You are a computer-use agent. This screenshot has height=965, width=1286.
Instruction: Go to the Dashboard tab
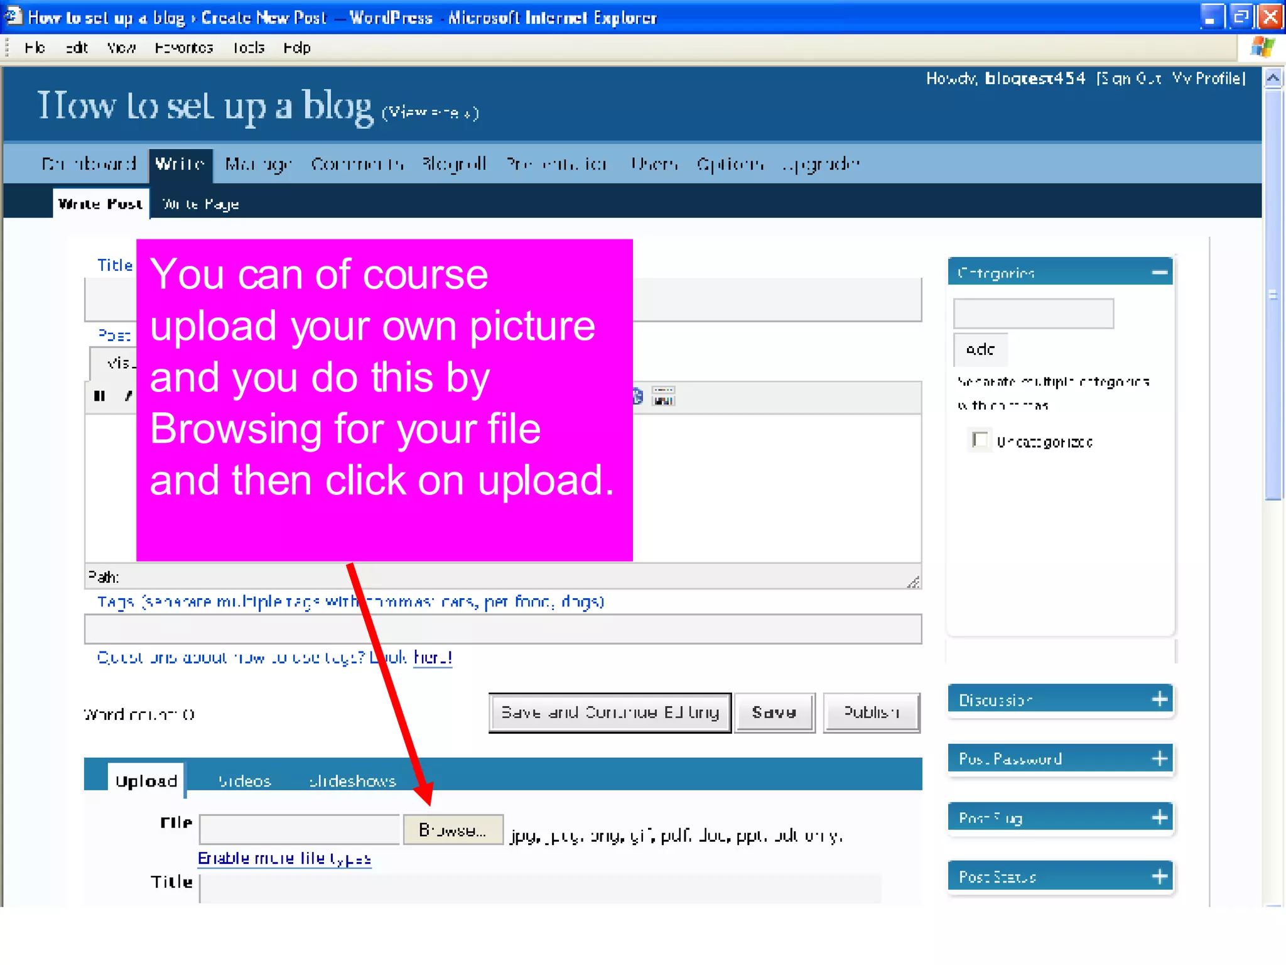89,164
